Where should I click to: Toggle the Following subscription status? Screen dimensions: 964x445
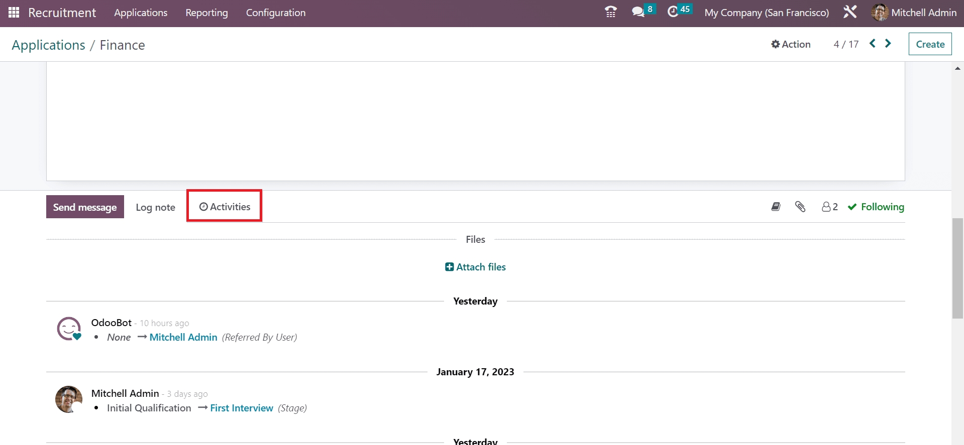[876, 207]
